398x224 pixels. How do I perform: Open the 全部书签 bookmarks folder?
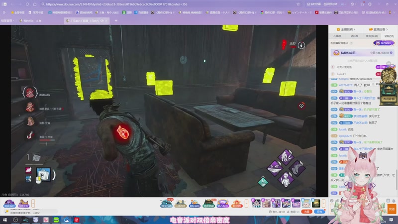18,12
